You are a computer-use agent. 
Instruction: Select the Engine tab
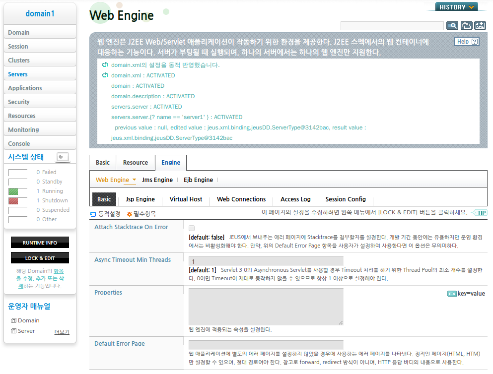(x=171, y=163)
